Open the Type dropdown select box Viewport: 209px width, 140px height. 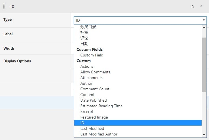pyautogui.click(x=140, y=20)
